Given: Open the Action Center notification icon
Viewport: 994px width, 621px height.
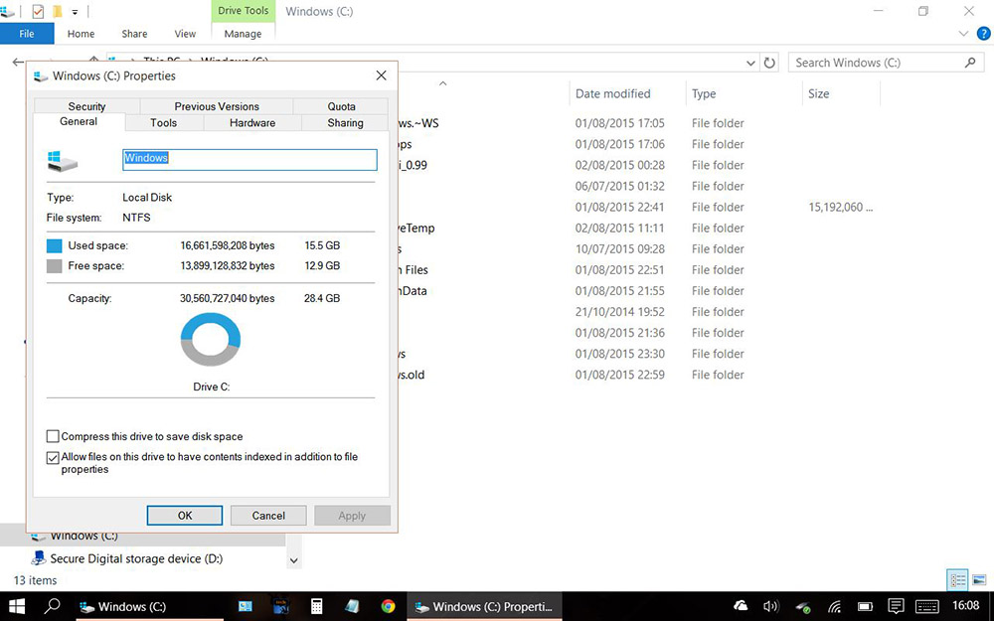Looking at the screenshot, I should (896, 607).
